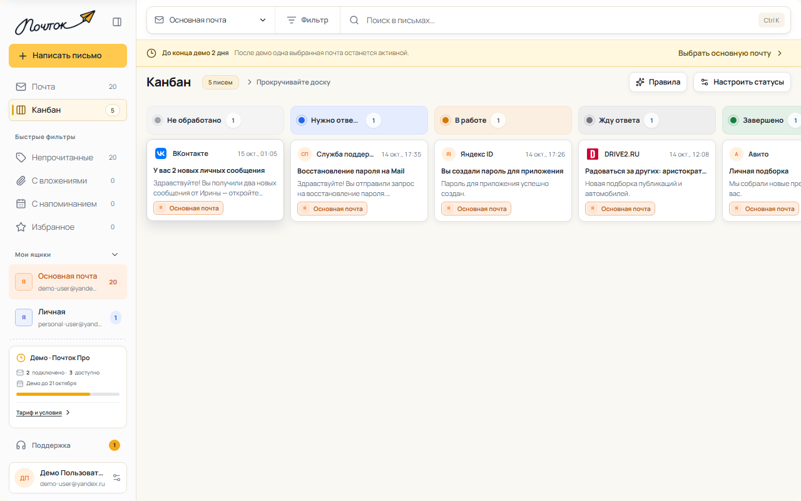Select the Избранное quick filter
This screenshot has width=801, height=501.
(x=68, y=227)
